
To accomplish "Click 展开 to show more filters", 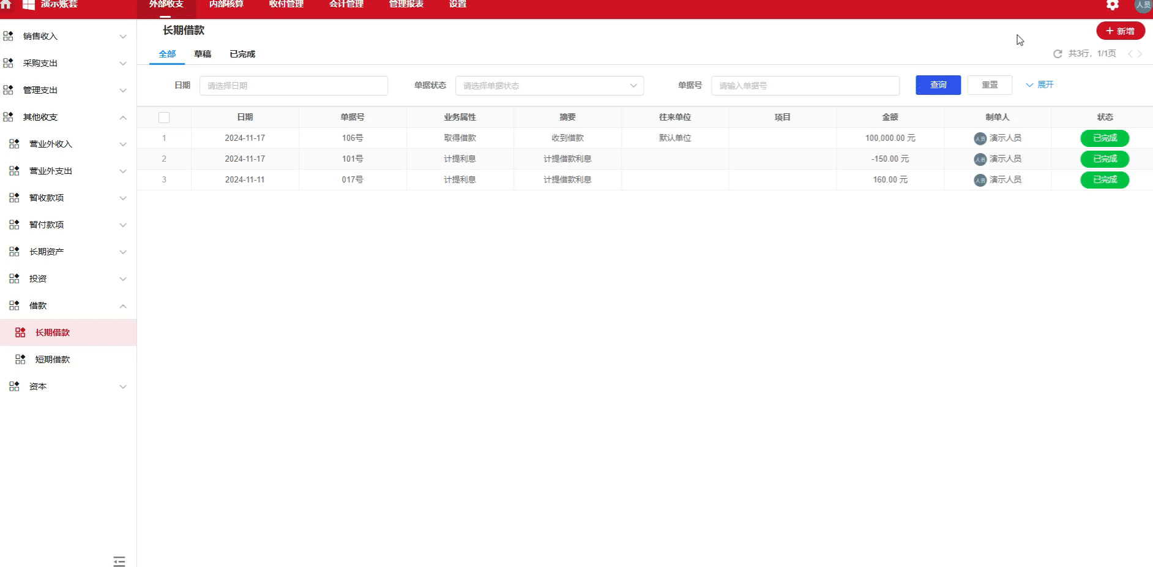I will (x=1039, y=84).
